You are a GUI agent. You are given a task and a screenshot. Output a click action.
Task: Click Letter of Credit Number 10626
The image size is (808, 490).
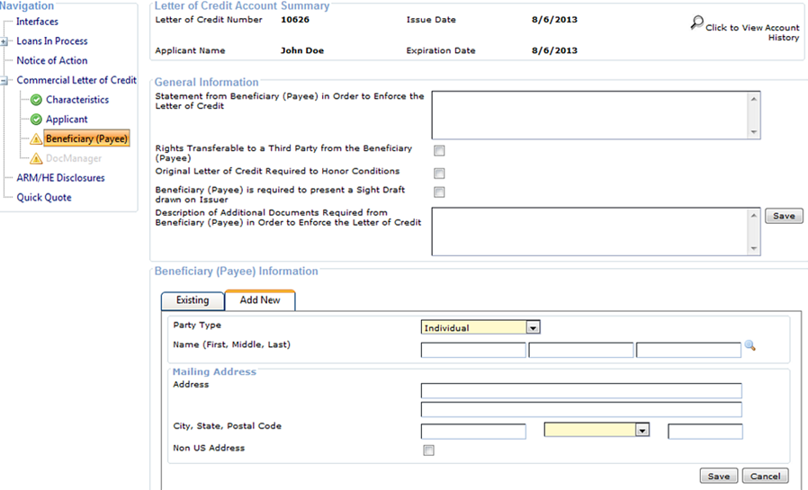coord(295,20)
